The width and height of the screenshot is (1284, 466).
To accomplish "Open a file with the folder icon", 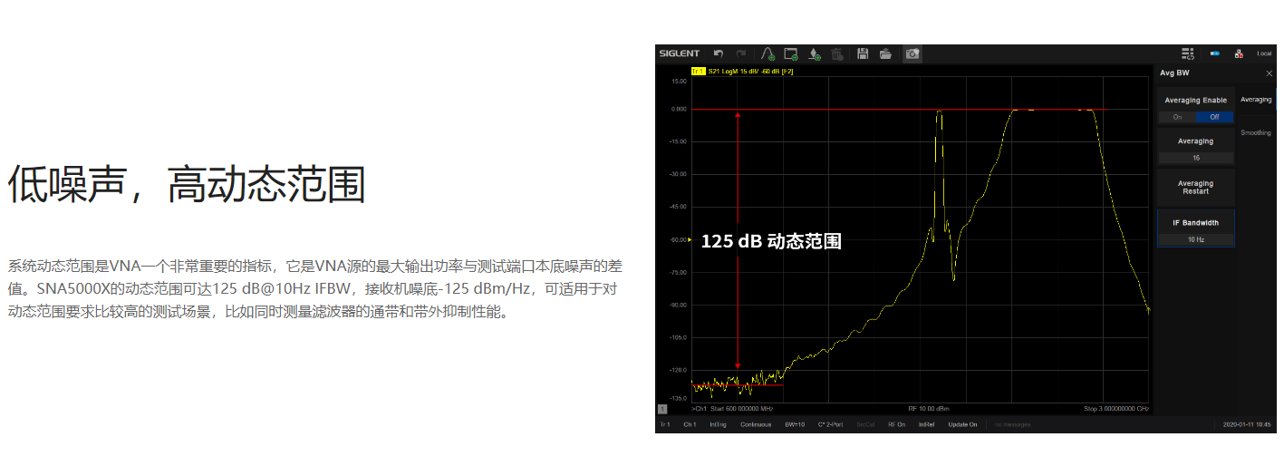I will (x=885, y=54).
